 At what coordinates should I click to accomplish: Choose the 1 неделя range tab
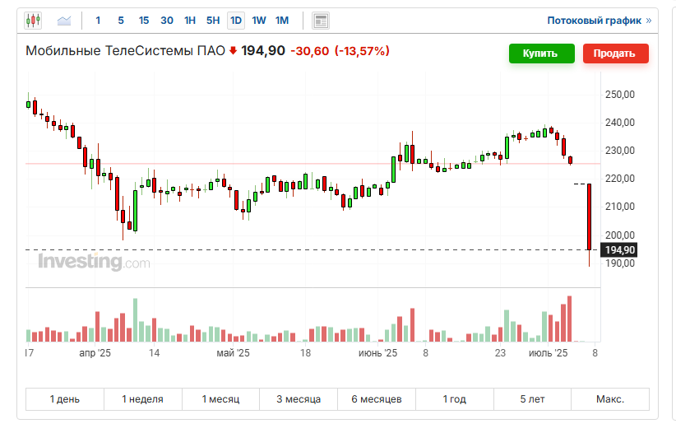click(143, 399)
